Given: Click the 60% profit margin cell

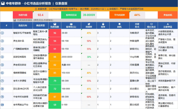Looking at the screenshot, I should (x=89, y=97).
